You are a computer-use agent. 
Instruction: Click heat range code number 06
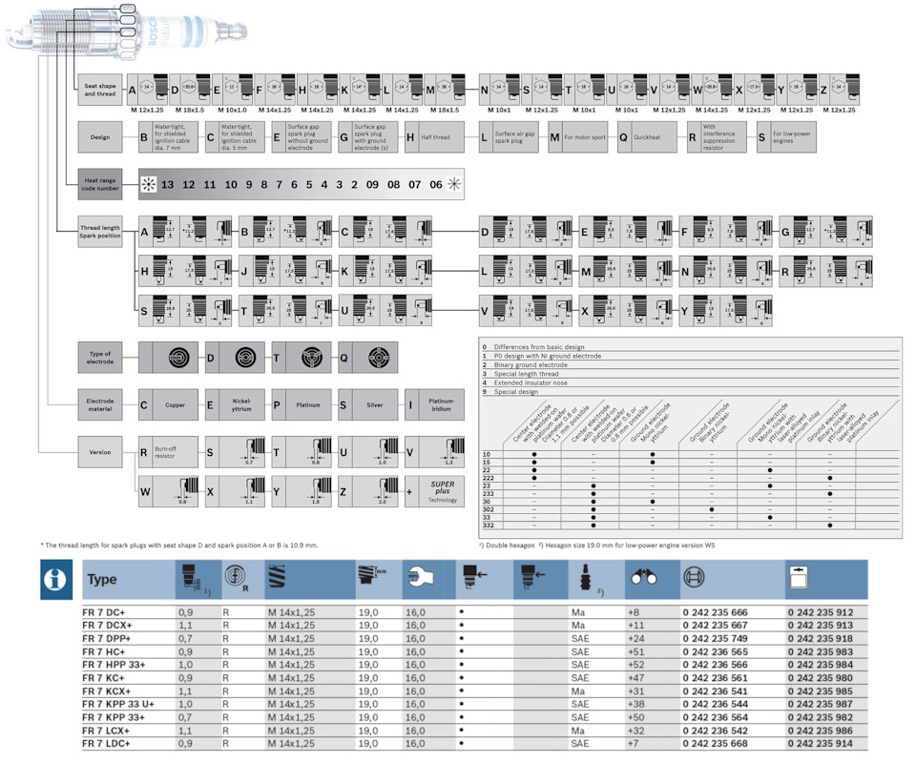(436, 184)
